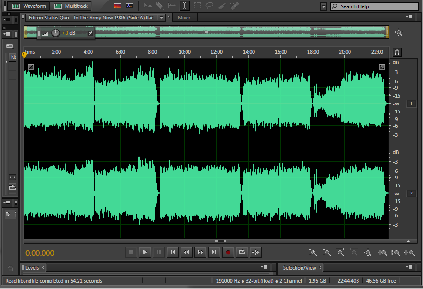Select the Slip tool

click(172, 6)
